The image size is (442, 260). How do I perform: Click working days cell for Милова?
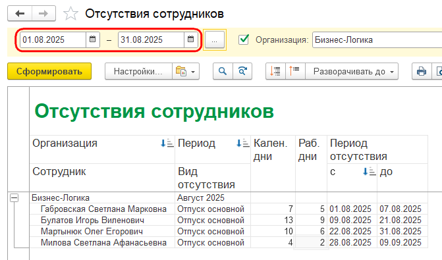311,242
